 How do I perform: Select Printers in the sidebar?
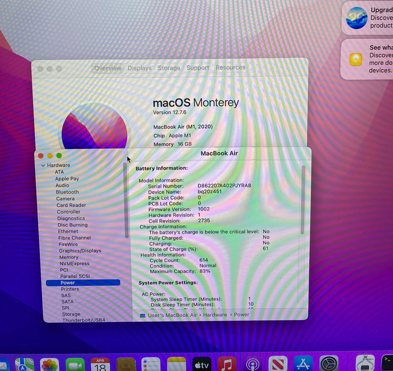(x=69, y=289)
